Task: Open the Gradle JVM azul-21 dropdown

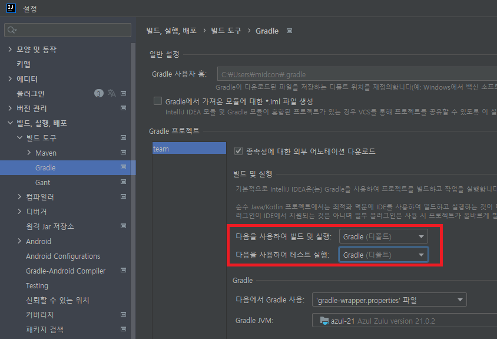Action: (x=405, y=321)
